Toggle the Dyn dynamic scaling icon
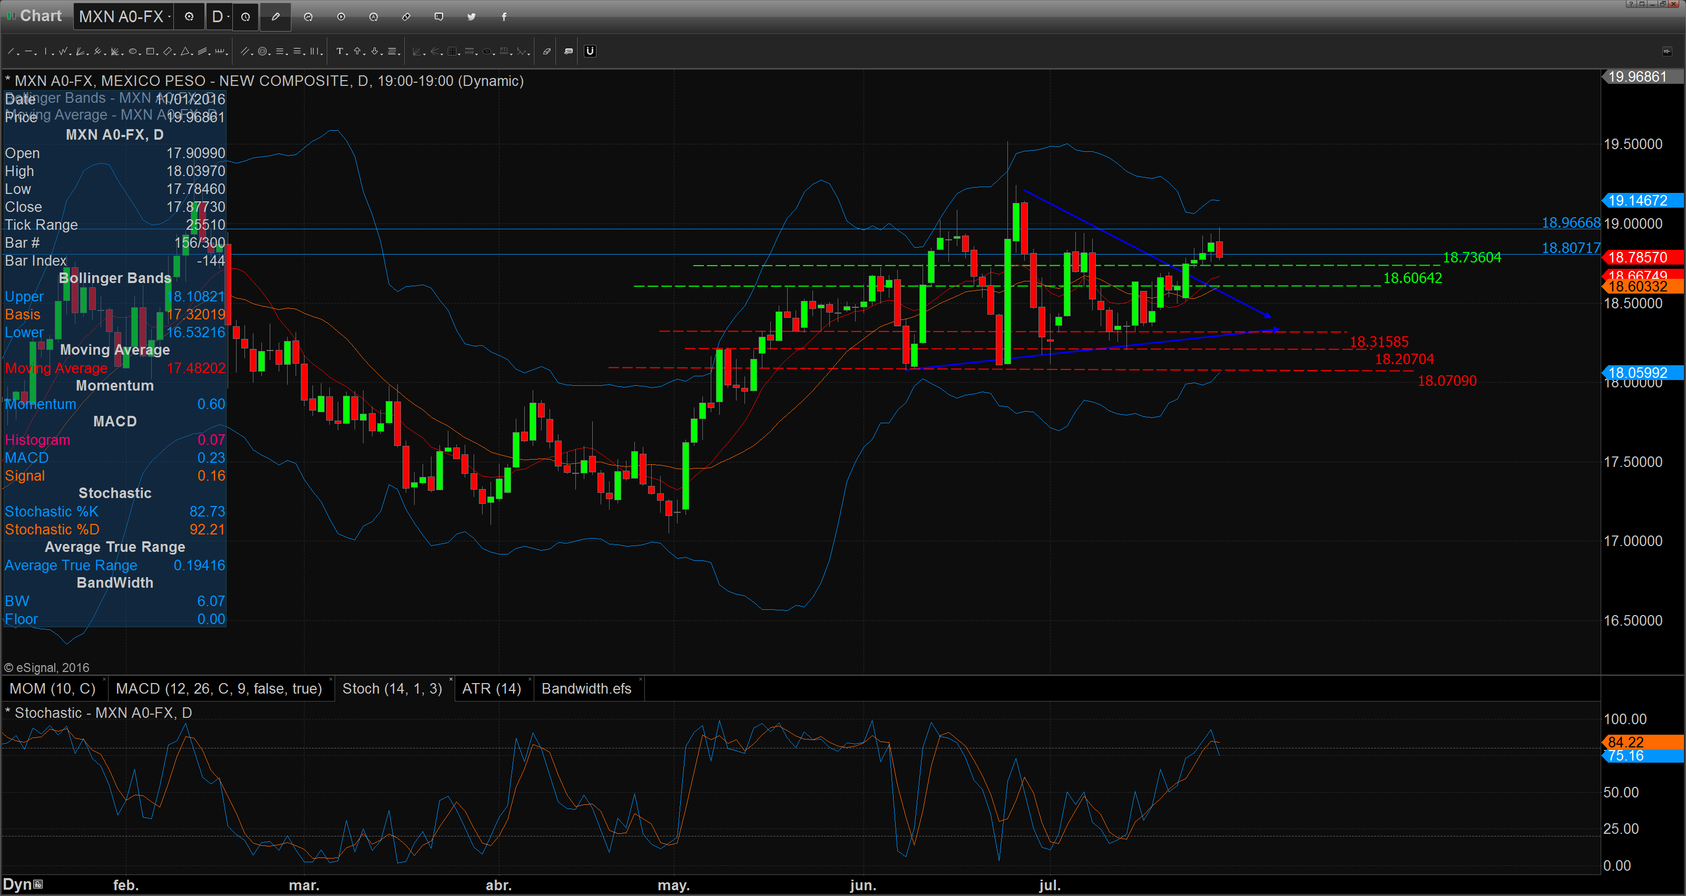1686x896 pixels. click(x=38, y=884)
